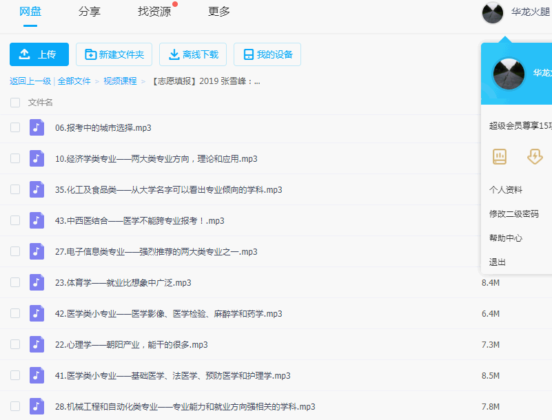Viewport: 552px width, 420px height.
Task: Switch to the 分享 tab
Action: (x=90, y=11)
